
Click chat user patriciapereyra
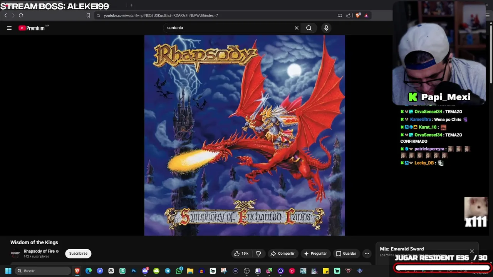pyautogui.click(x=429, y=149)
